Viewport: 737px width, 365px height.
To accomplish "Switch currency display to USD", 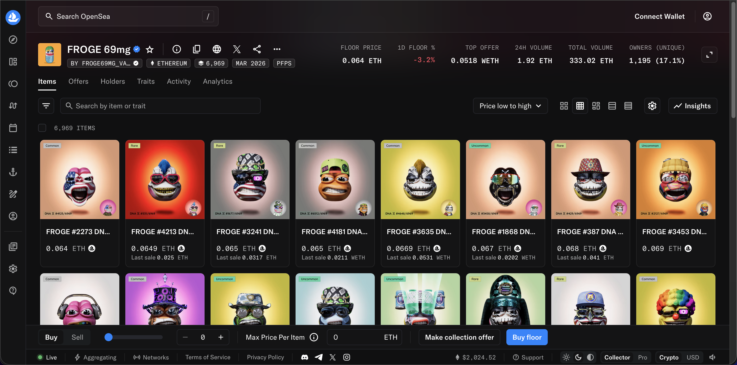I will [x=693, y=357].
